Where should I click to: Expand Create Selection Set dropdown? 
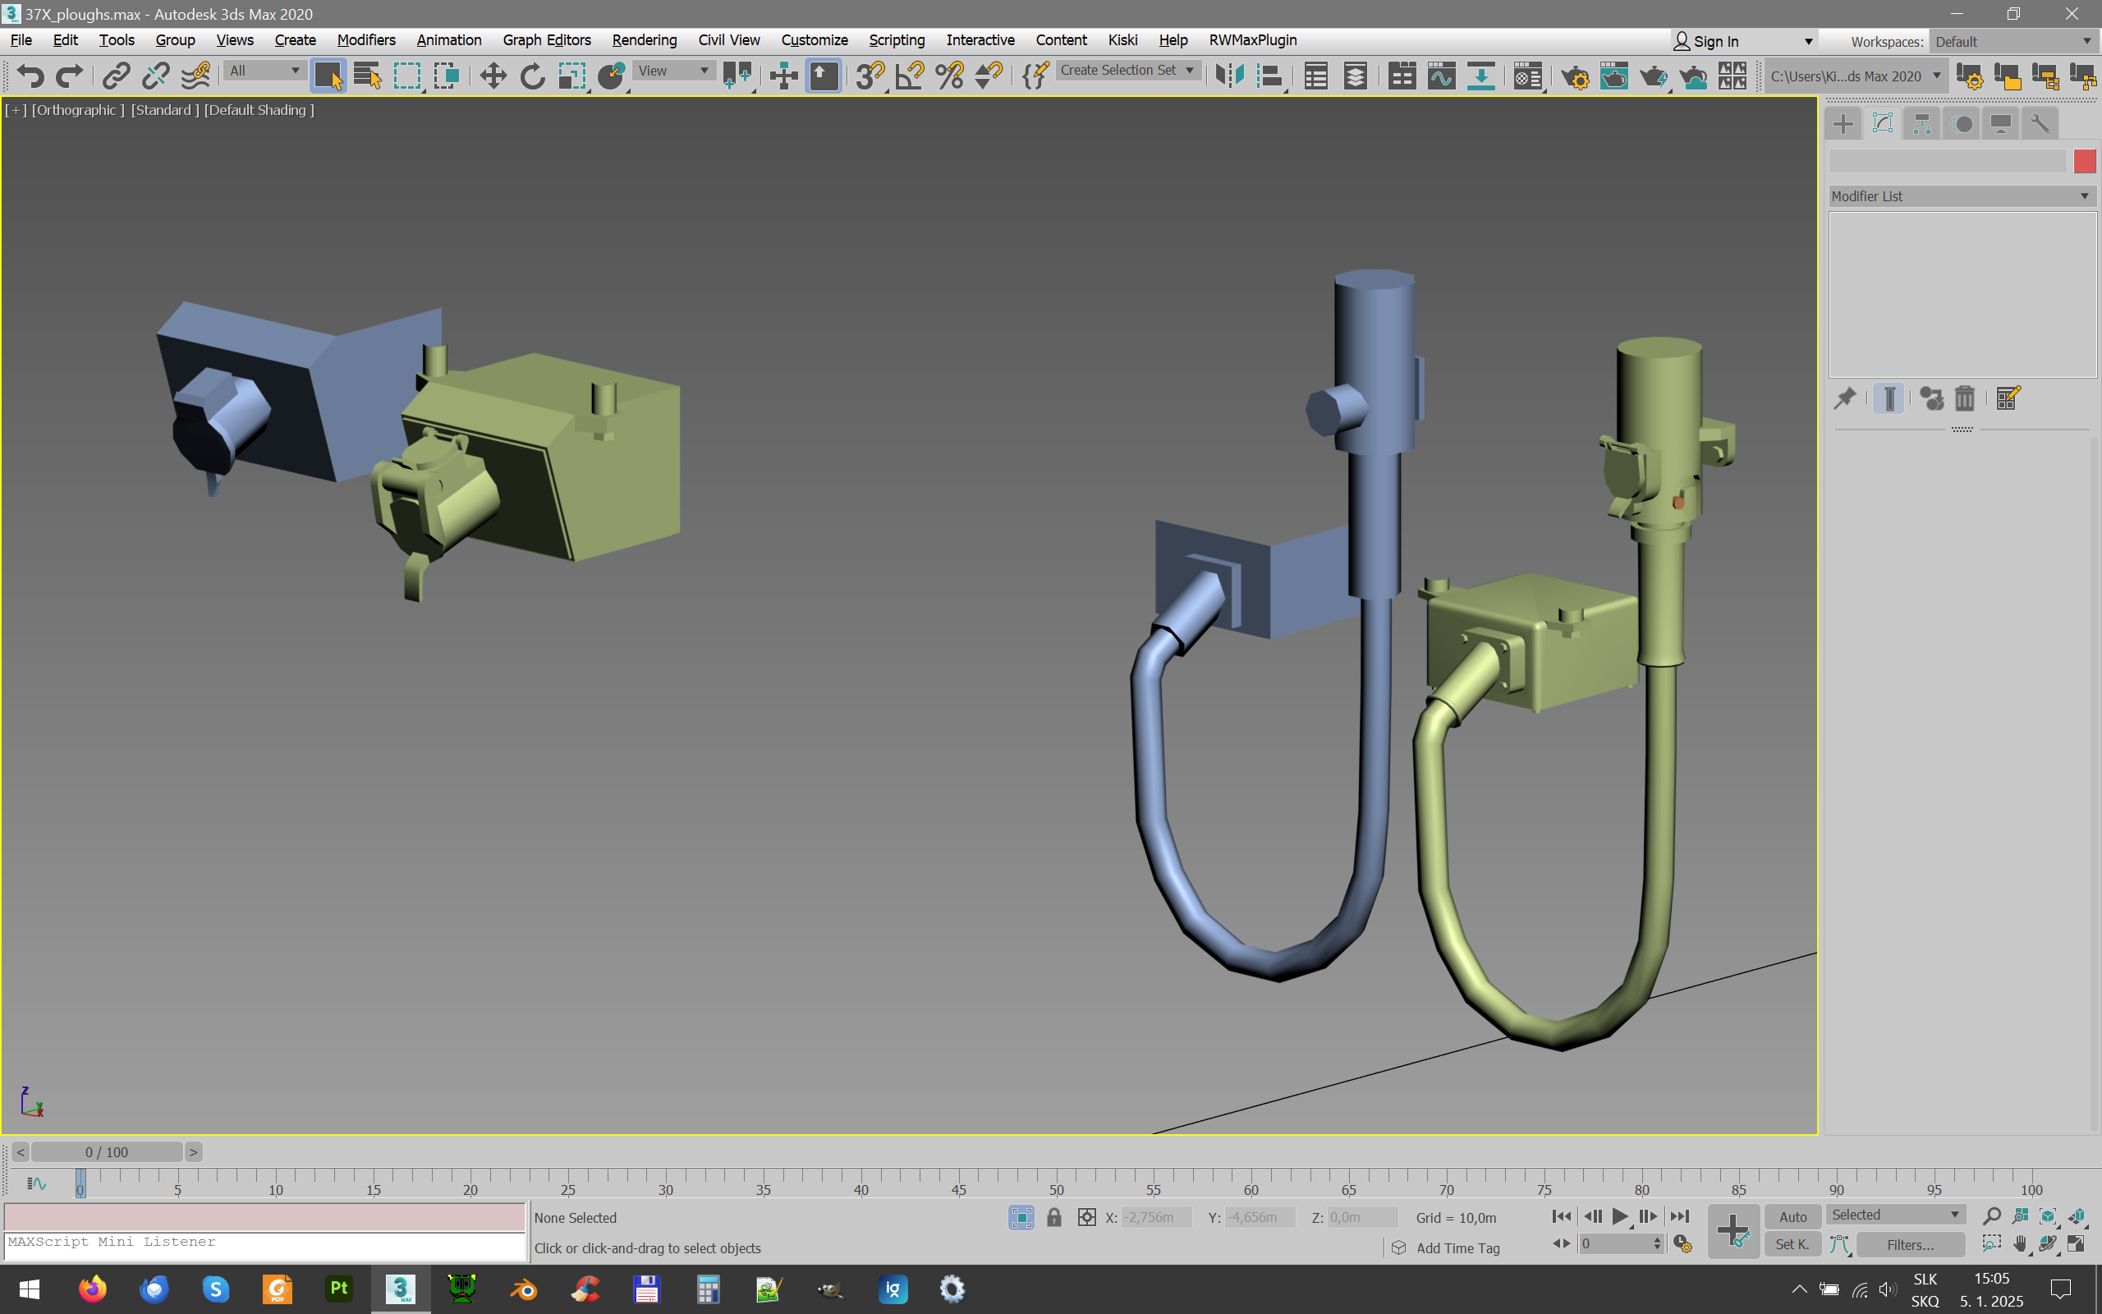coord(1128,71)
